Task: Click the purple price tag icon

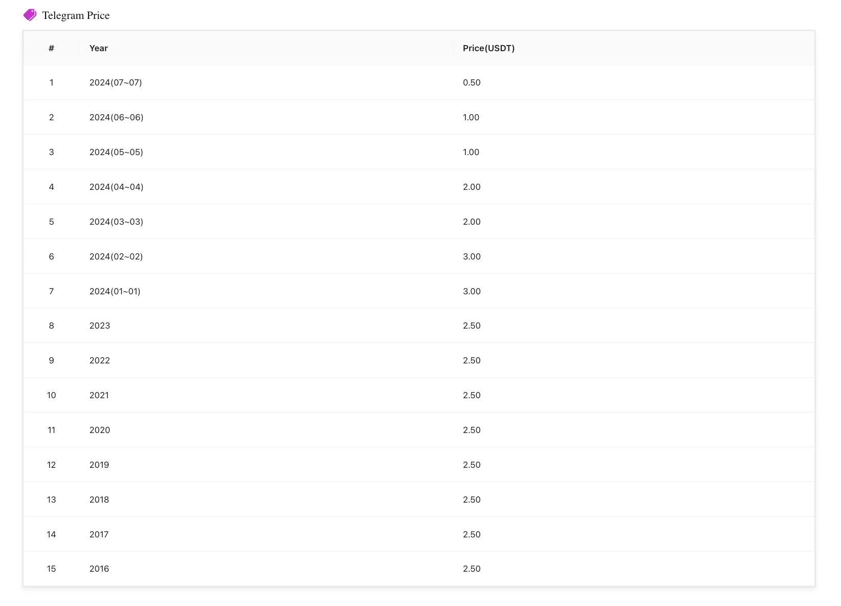Action: [30, 15]
